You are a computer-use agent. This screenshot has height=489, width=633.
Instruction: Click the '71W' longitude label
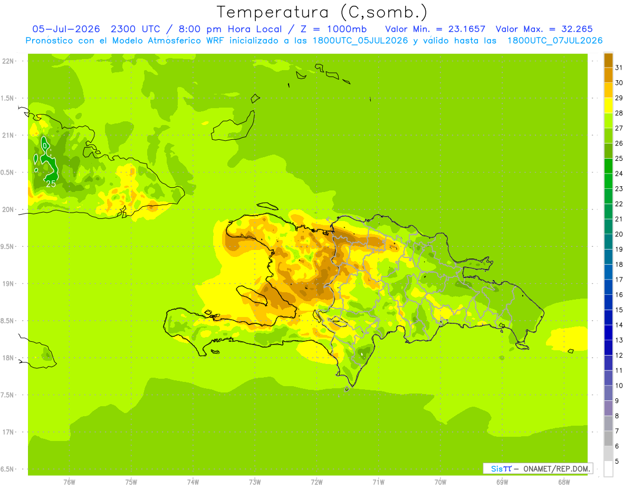[378, 482]
